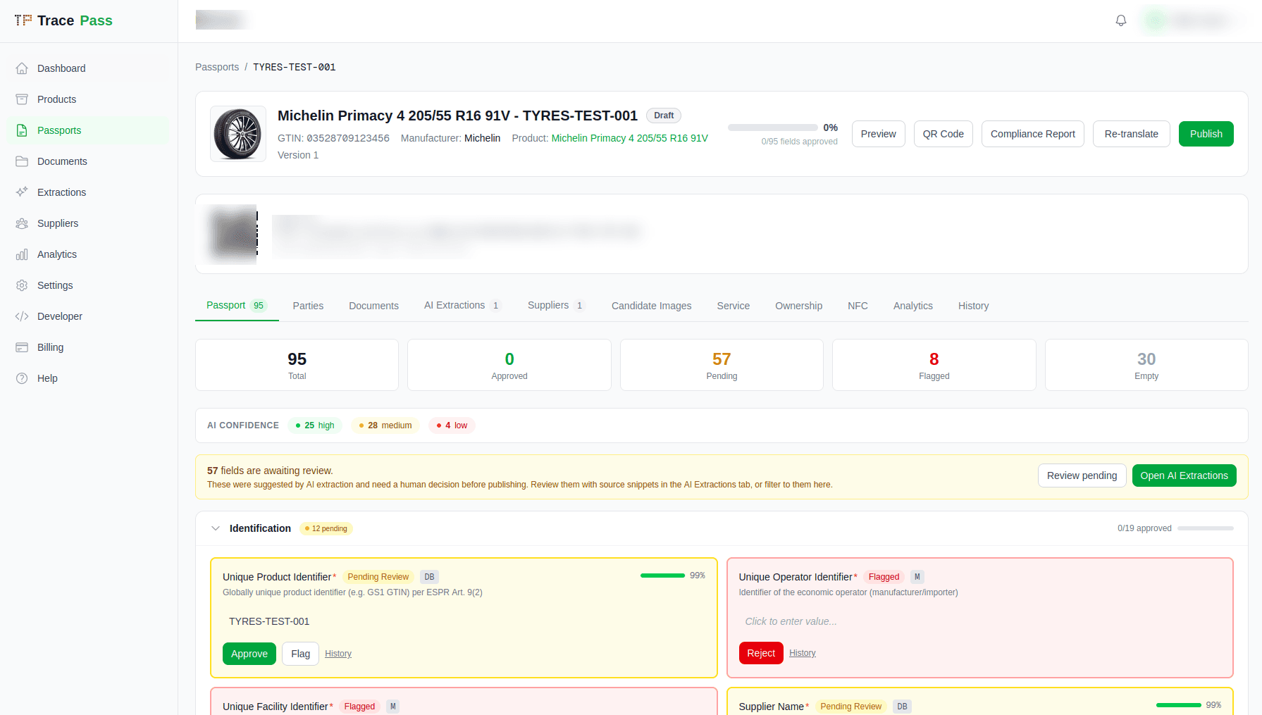Open notifications bell icon
The image size is (1262, 715).
1121,20
